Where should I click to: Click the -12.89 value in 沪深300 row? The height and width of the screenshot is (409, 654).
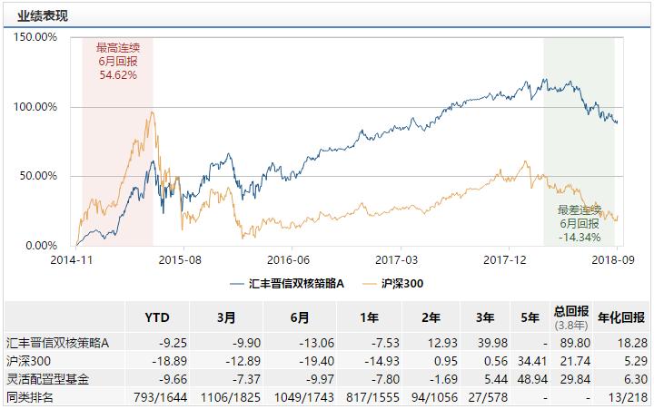pyautogui.click(x=243, y=361)
